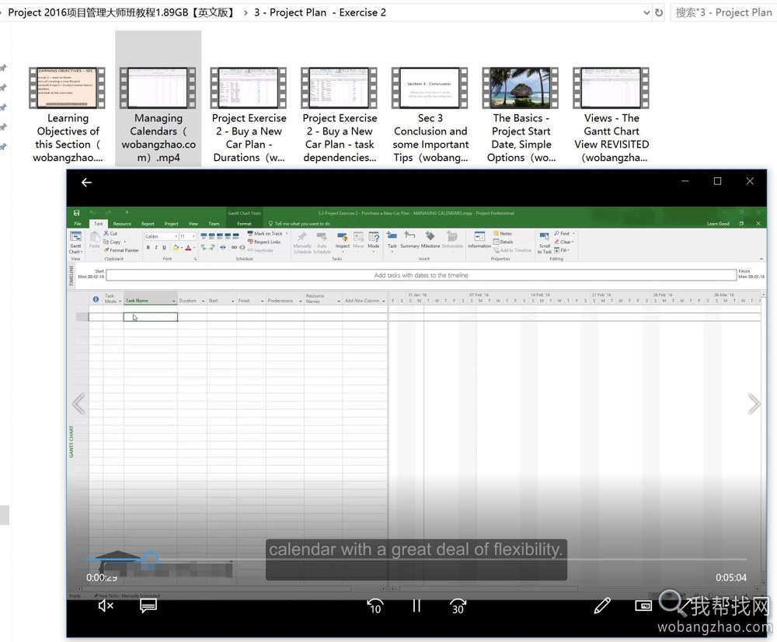Go back using the player's back arrow
This screenshot has height=642, width=777.
[x=86, y=183]
